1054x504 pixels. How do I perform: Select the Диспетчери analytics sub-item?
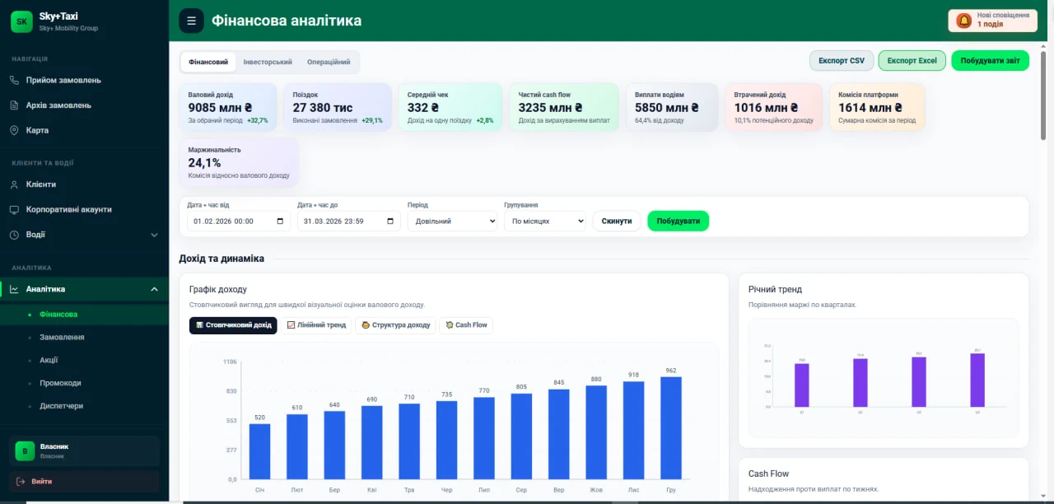(x=85, y=406)
